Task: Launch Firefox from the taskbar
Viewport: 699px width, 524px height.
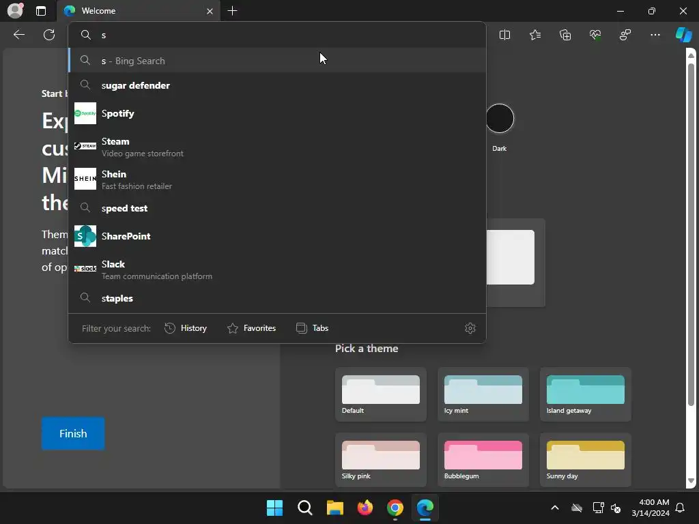Action: click(x=365, y=508)
